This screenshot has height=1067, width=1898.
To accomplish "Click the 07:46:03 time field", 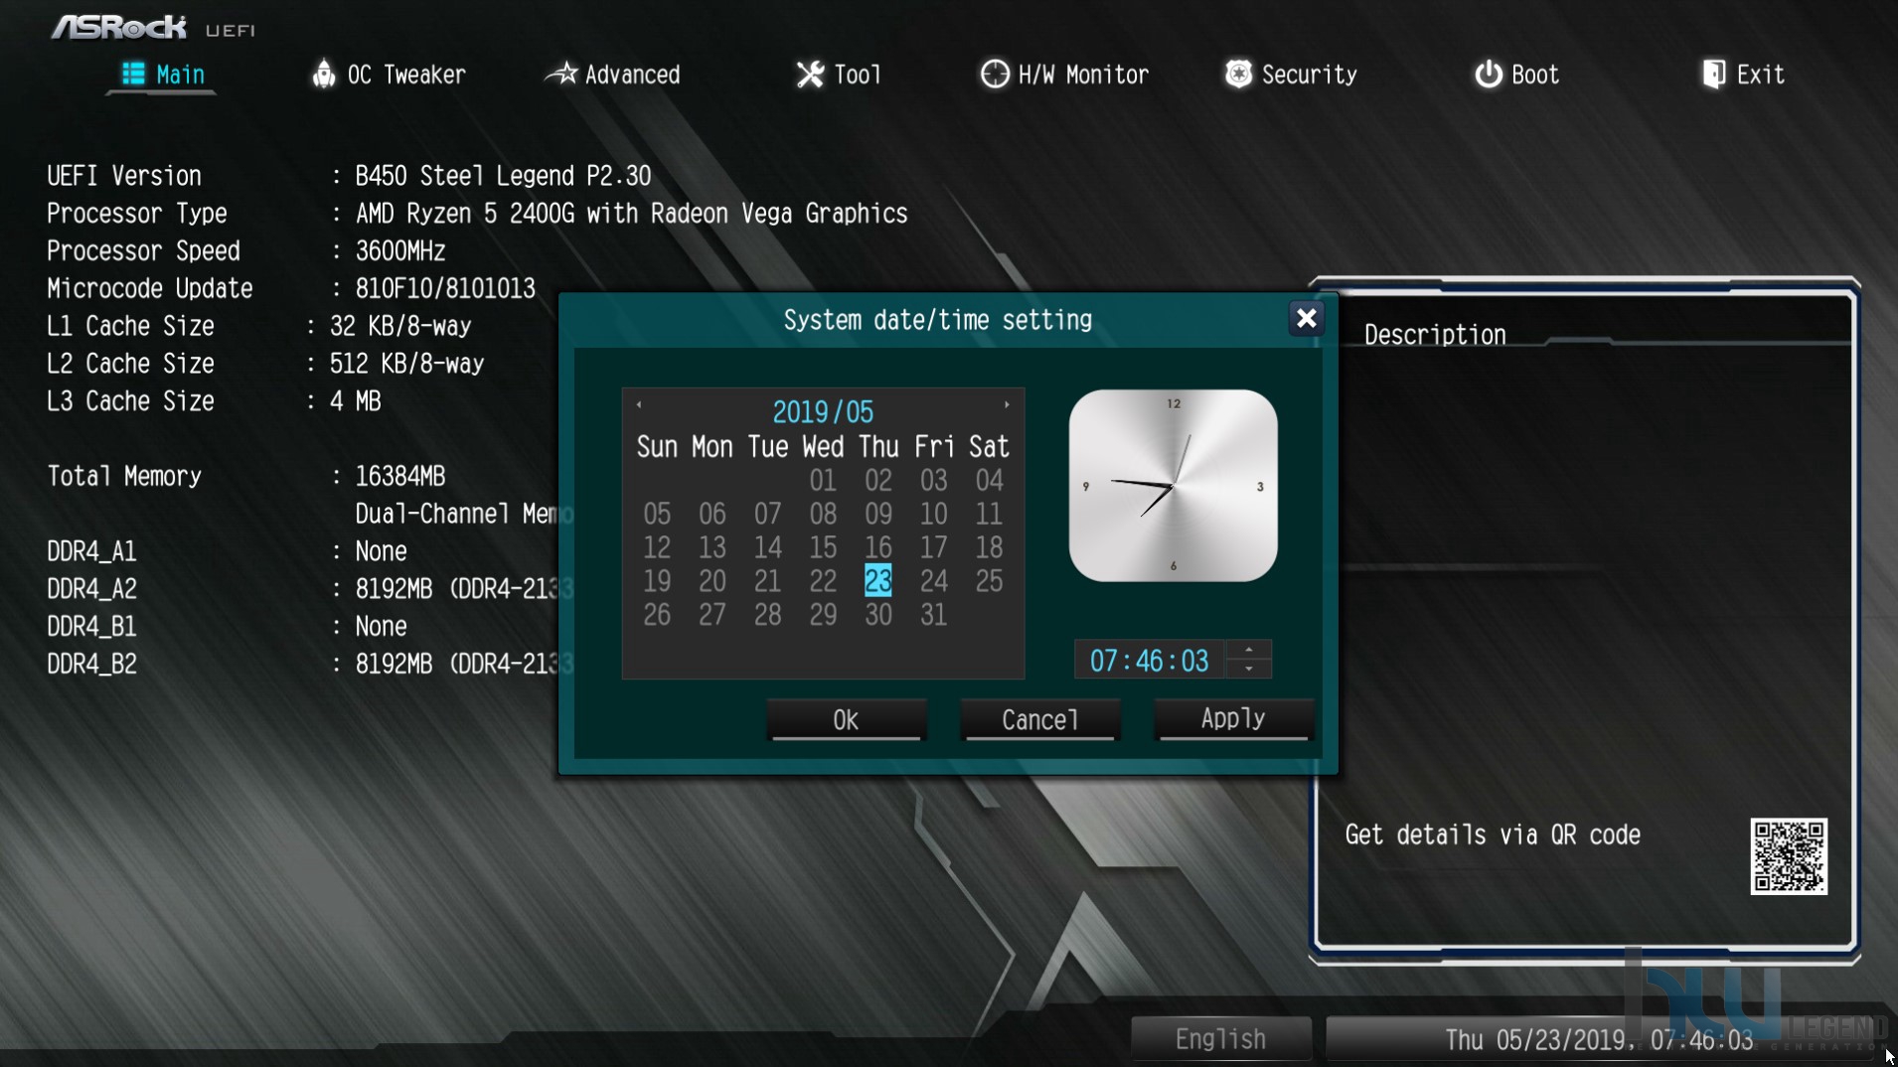I will (x=1149, y=661).
